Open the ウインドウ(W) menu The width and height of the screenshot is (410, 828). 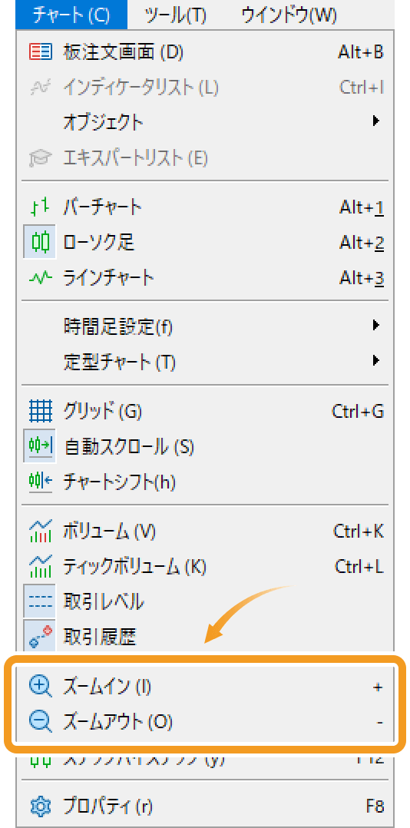tap(289, 15)
